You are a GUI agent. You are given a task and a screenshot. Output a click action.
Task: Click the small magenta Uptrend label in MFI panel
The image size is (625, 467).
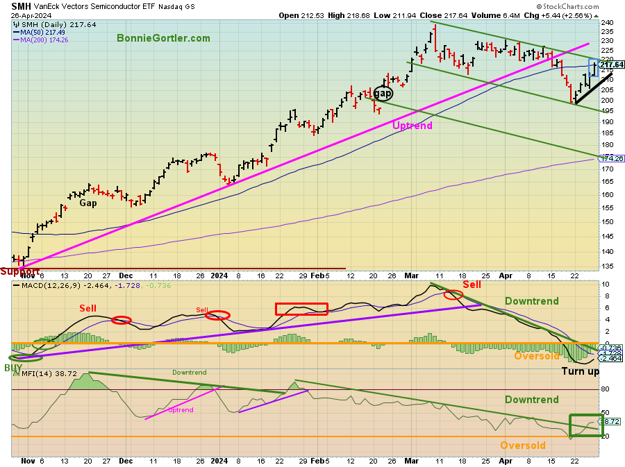(x=181, y=410)
